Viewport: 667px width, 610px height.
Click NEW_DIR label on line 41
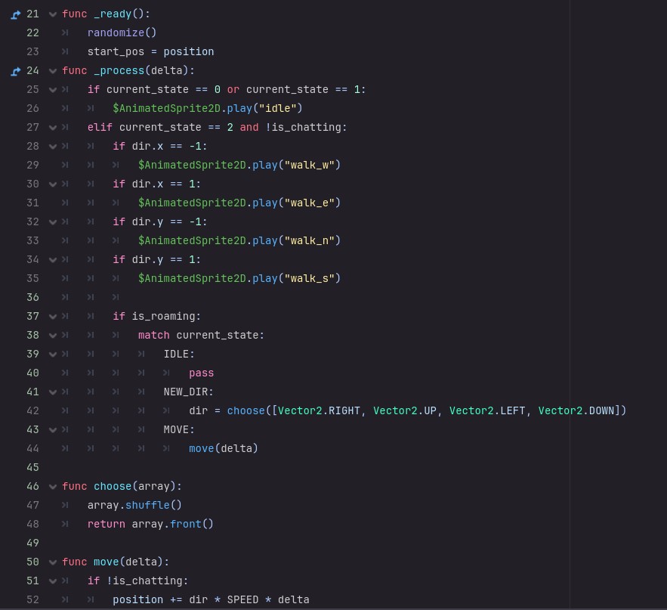[186, 392]
